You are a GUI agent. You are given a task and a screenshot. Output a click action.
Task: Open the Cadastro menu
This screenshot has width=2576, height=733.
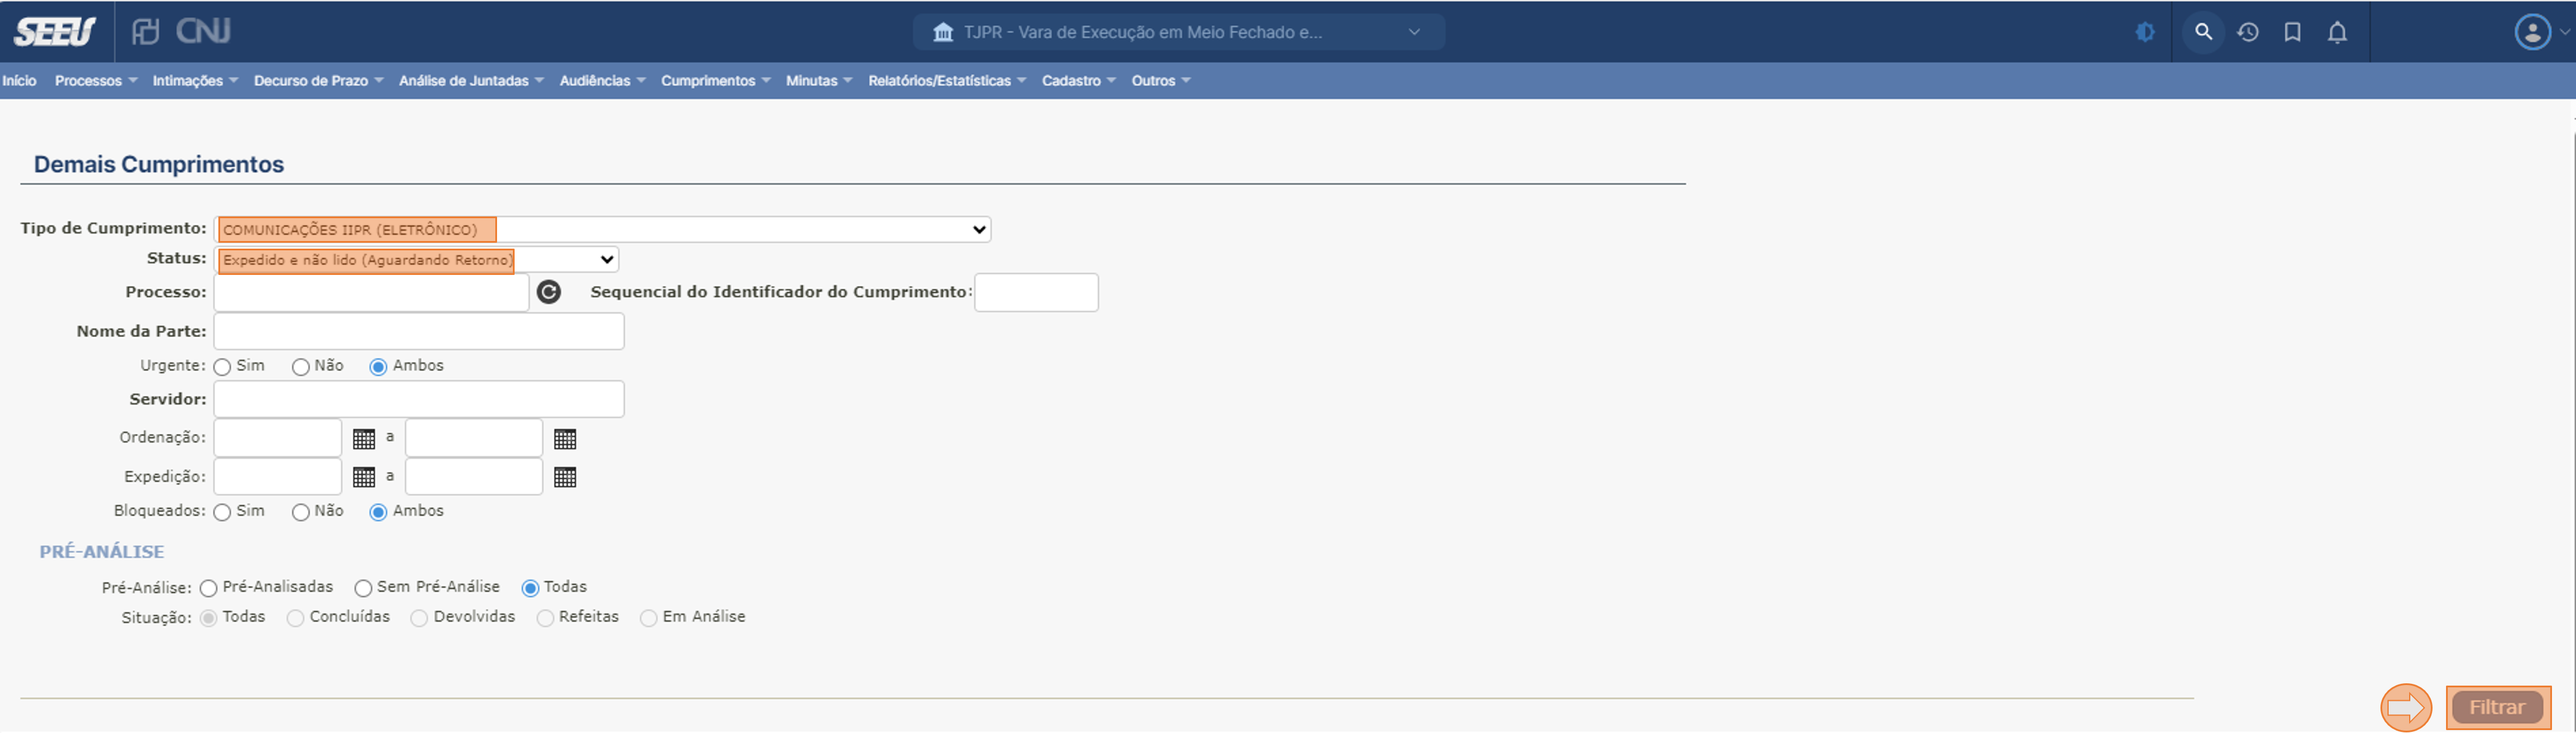point(1078,81)
